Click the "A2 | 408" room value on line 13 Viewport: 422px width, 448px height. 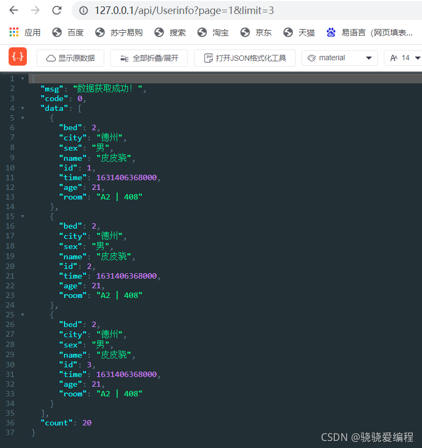[119, 197]
